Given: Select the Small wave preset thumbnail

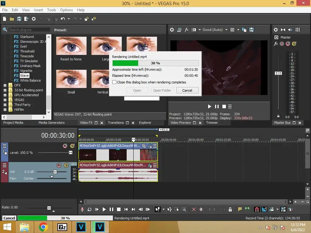Looking at the screenshot, I should pyautogui.click(x=71, y=79).
